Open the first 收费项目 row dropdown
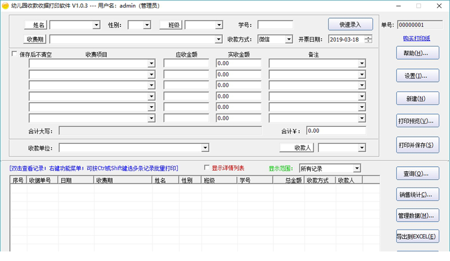The height and width of the screenshot is (261, 450). [x=151, y=63]
